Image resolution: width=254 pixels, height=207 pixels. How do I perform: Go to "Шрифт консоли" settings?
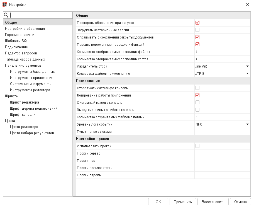(x=23, y=115)
